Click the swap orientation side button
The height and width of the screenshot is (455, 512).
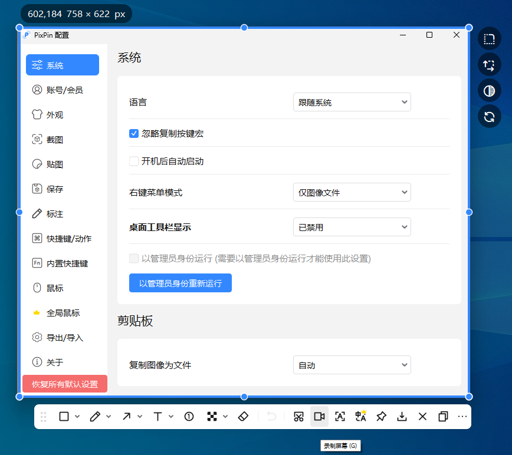[x=489, y=65]
